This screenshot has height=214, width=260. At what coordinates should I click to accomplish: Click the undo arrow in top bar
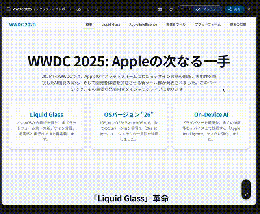click(88, 9)
